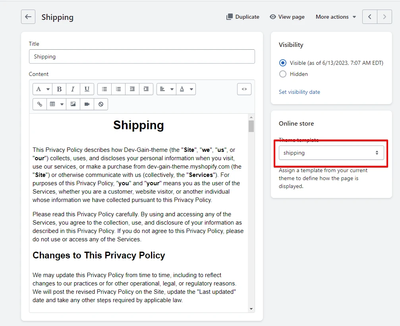The width and height of the screenshot is (400, 326).
Task: Toggle bold formatting
Action: click(59, 89)
